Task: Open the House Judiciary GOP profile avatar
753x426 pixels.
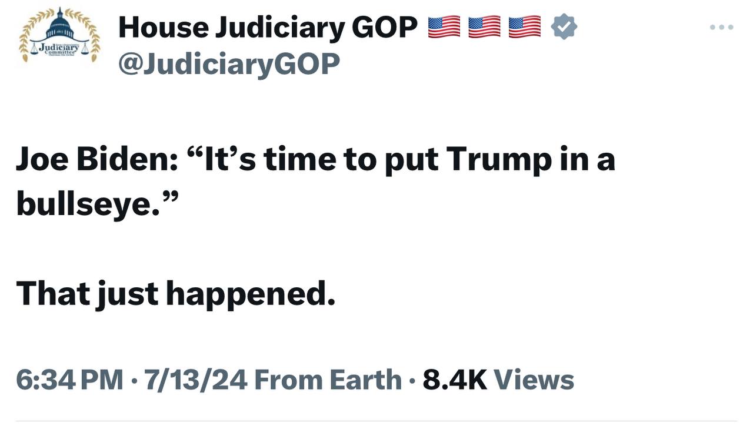Action: 60,36
